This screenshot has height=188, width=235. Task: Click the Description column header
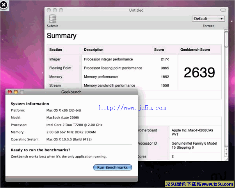94,50
